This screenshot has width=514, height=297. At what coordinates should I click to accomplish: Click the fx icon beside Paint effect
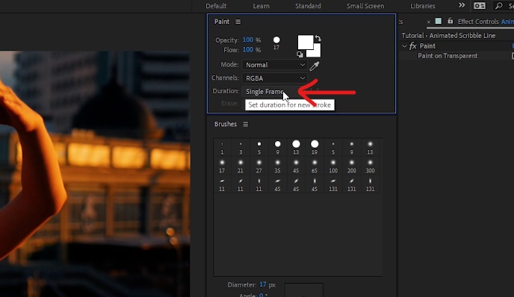tap(412, 46)
